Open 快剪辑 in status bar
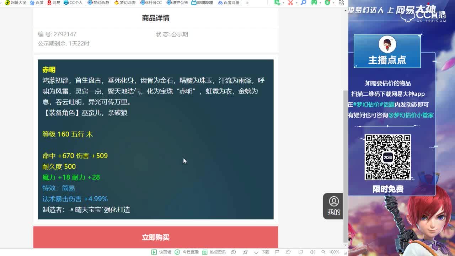 pos(161,252)
